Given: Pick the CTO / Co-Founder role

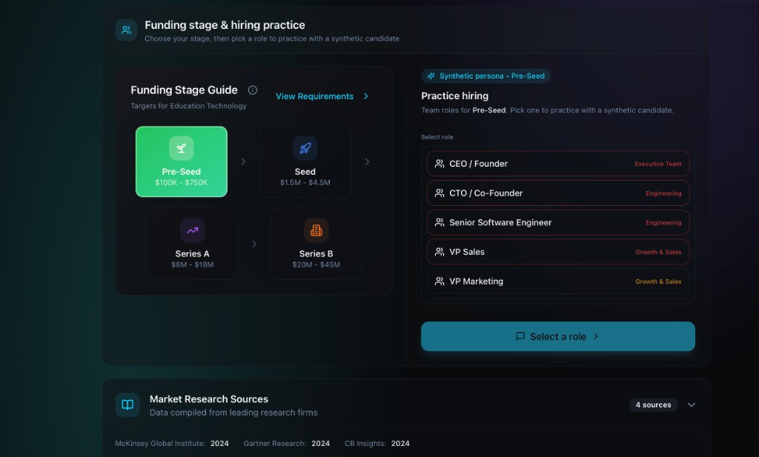Looking at the screenshot, I should click(x=558, y=193).
